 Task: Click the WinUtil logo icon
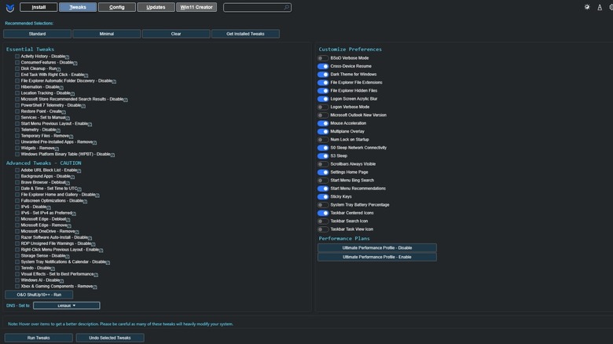point(10,7)
